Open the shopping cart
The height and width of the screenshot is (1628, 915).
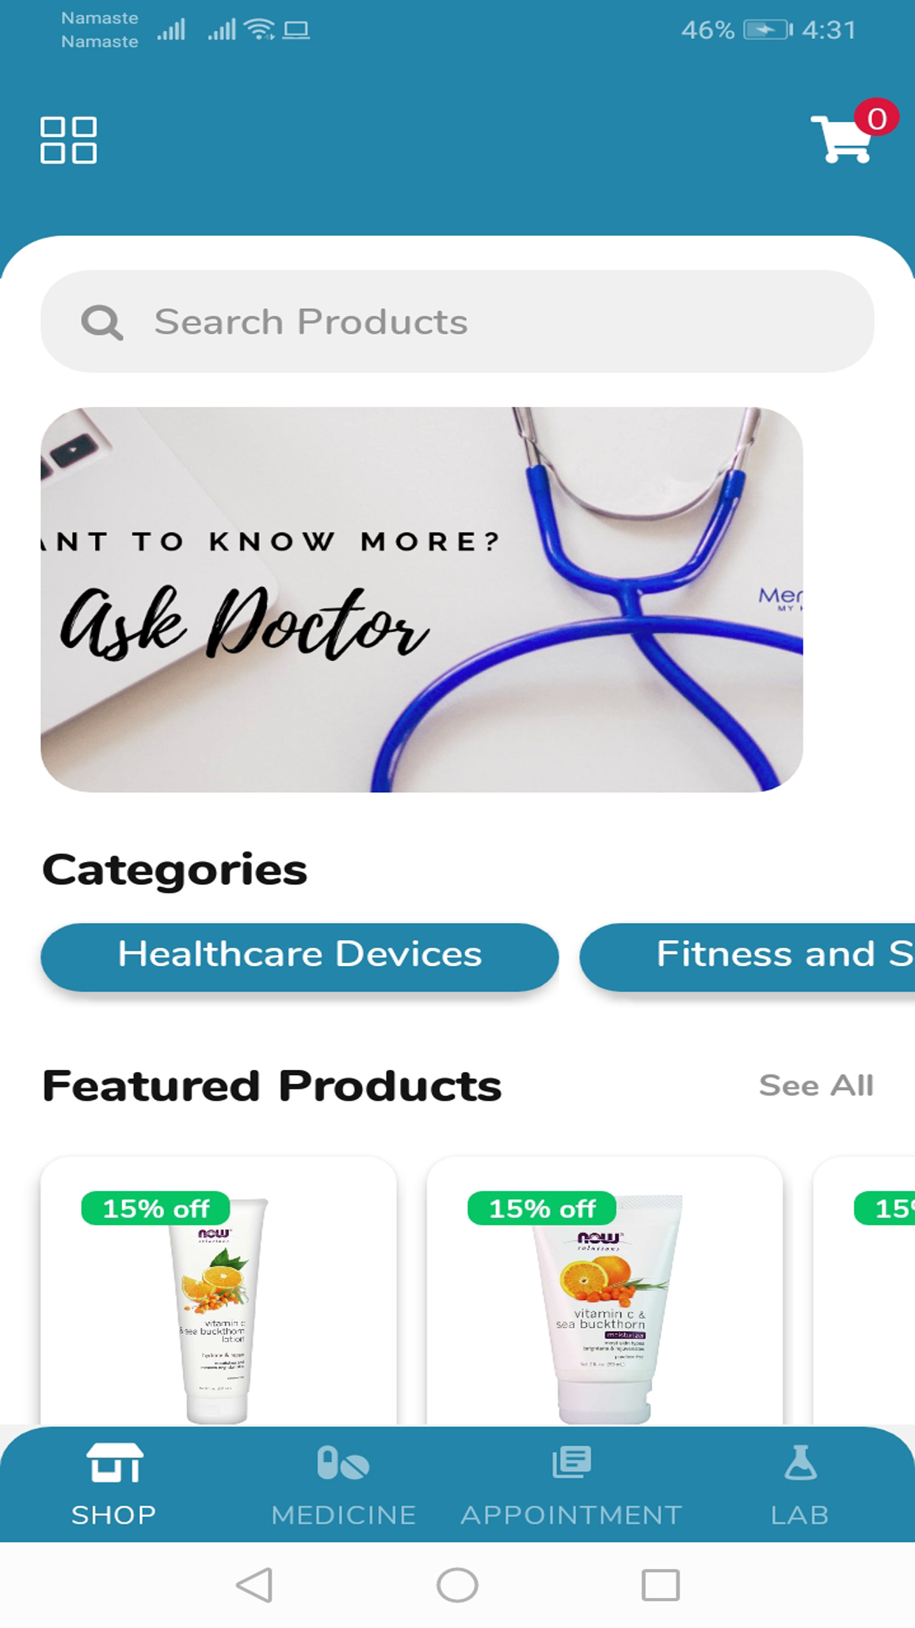(842, 139)
